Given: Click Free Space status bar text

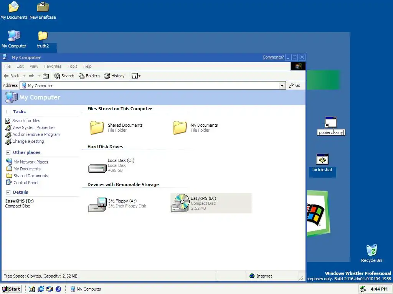Looking at the screenshot, I should (x=40, y=276).
